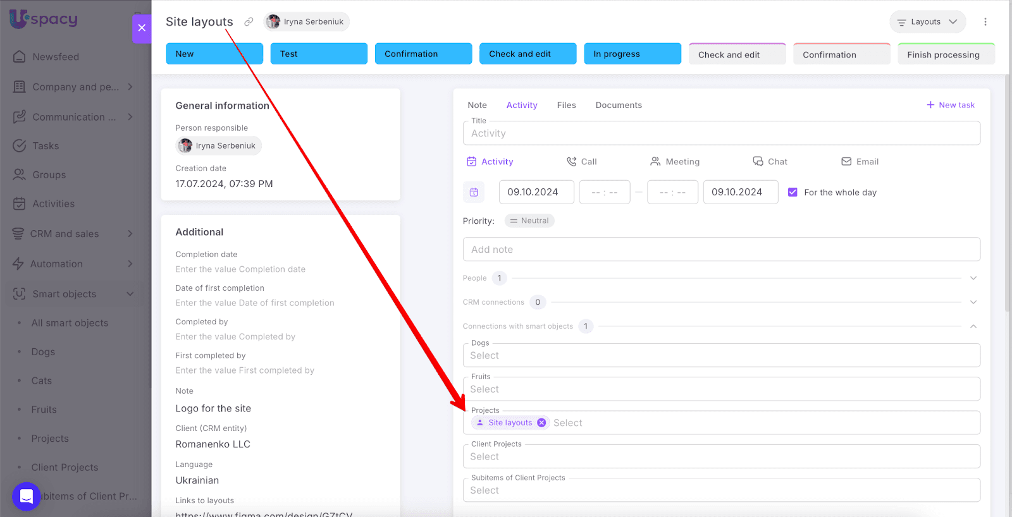This screenshot has height=517, width=1012.
Task: Select the Meeting activity type
Action: pyautogui.click(x=674, y=162)
